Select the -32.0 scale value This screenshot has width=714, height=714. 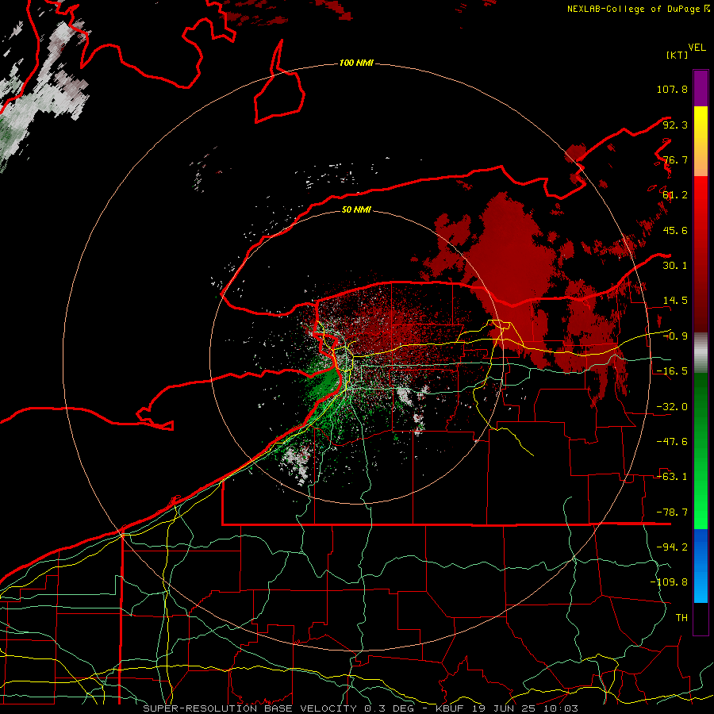point(672,407)
